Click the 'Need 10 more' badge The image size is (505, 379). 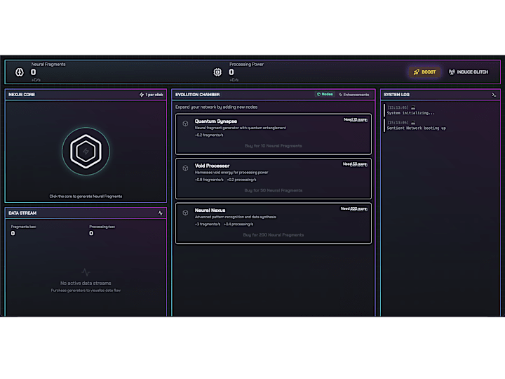355,119
